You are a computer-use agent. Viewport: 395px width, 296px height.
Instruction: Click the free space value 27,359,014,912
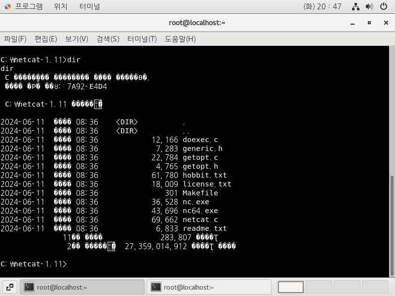tap(156, 246)
